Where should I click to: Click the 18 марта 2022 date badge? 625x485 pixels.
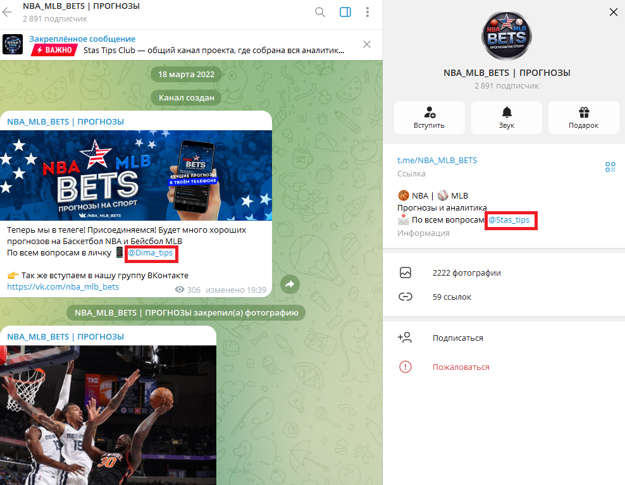[x=186, y=74]
